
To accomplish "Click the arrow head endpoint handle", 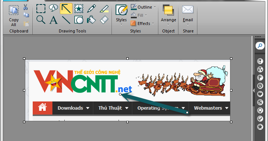I will coord(120,94).
